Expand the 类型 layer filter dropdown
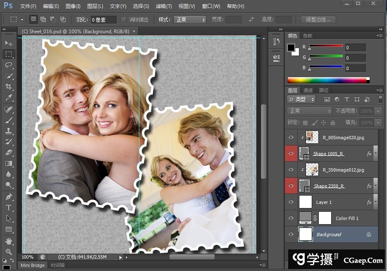Screen dimensions: 387x271 (301, 99)
